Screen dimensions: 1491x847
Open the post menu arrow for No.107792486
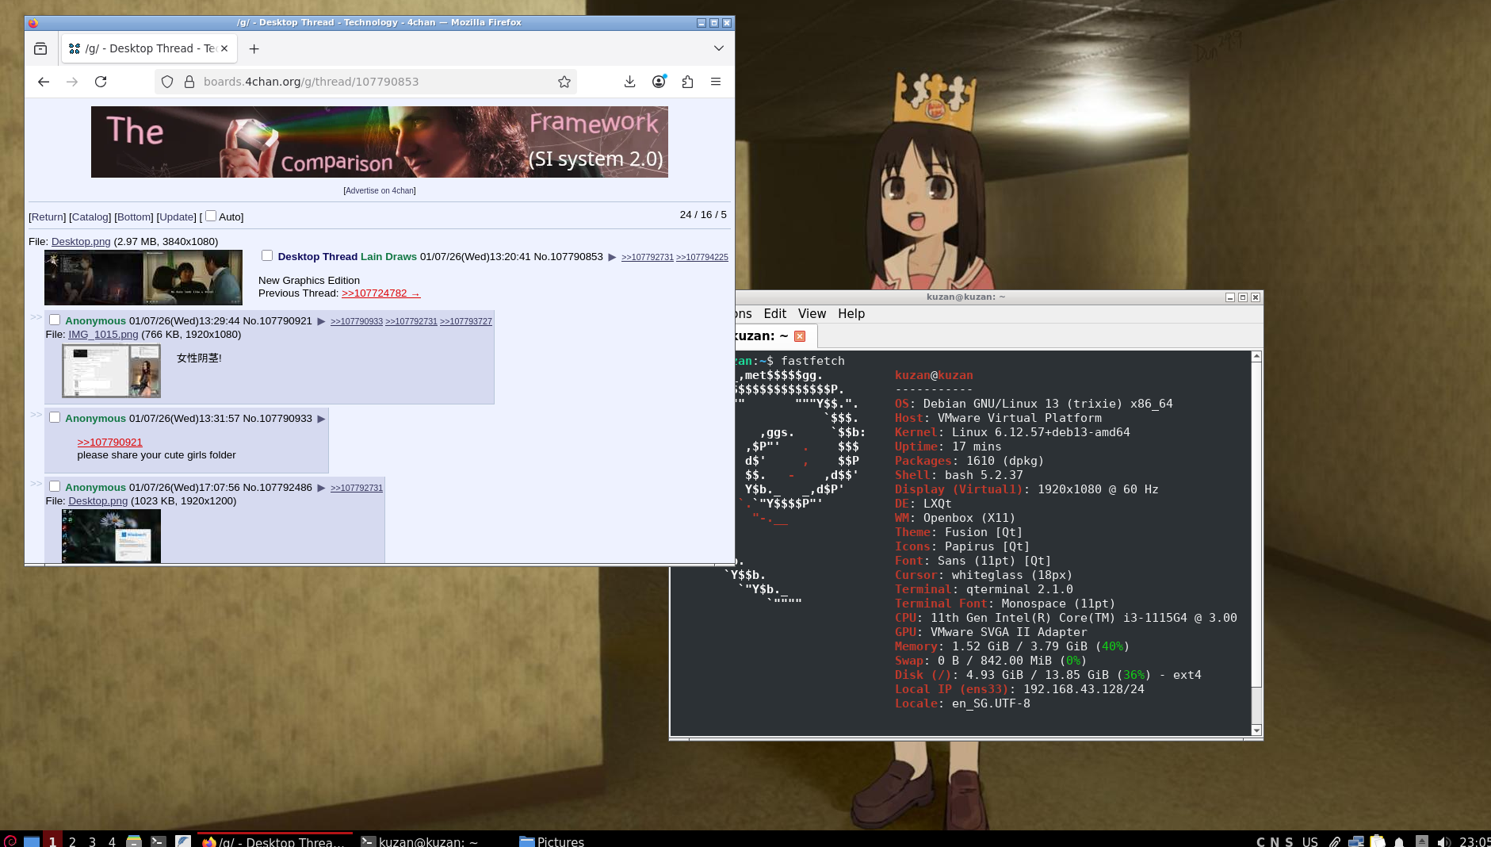pos(321,488)
